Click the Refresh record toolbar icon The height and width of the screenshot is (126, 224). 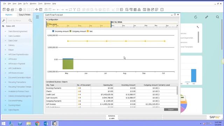coord(70,9)
